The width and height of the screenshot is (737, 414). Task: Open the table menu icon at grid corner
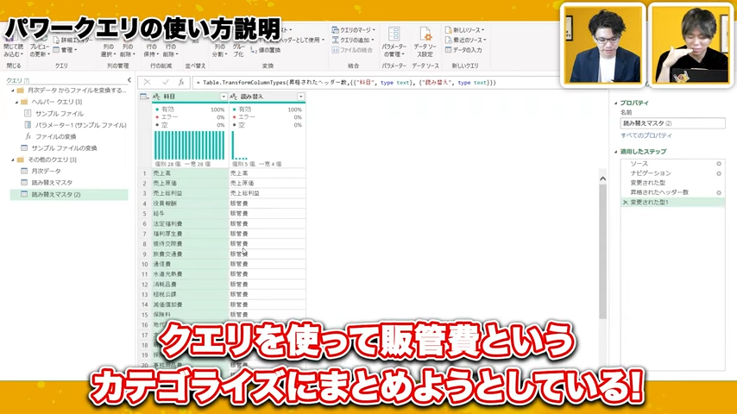pyautogui.click(x=144, y=97)
